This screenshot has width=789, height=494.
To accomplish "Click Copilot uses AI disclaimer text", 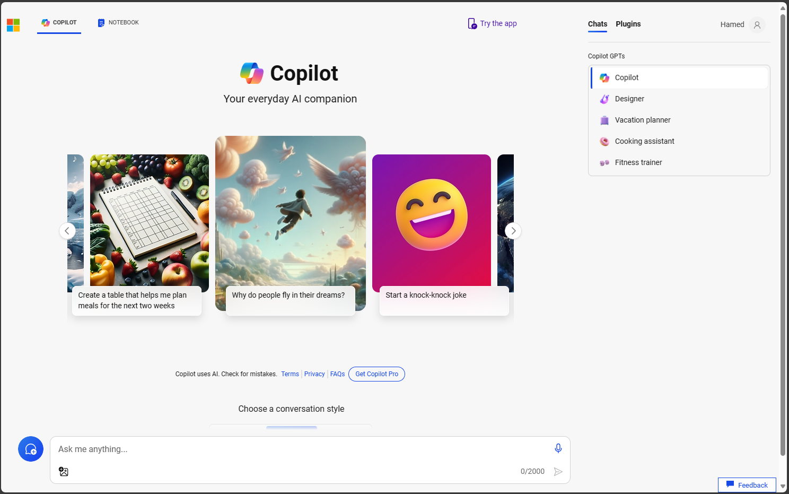I will click(226, 374).
